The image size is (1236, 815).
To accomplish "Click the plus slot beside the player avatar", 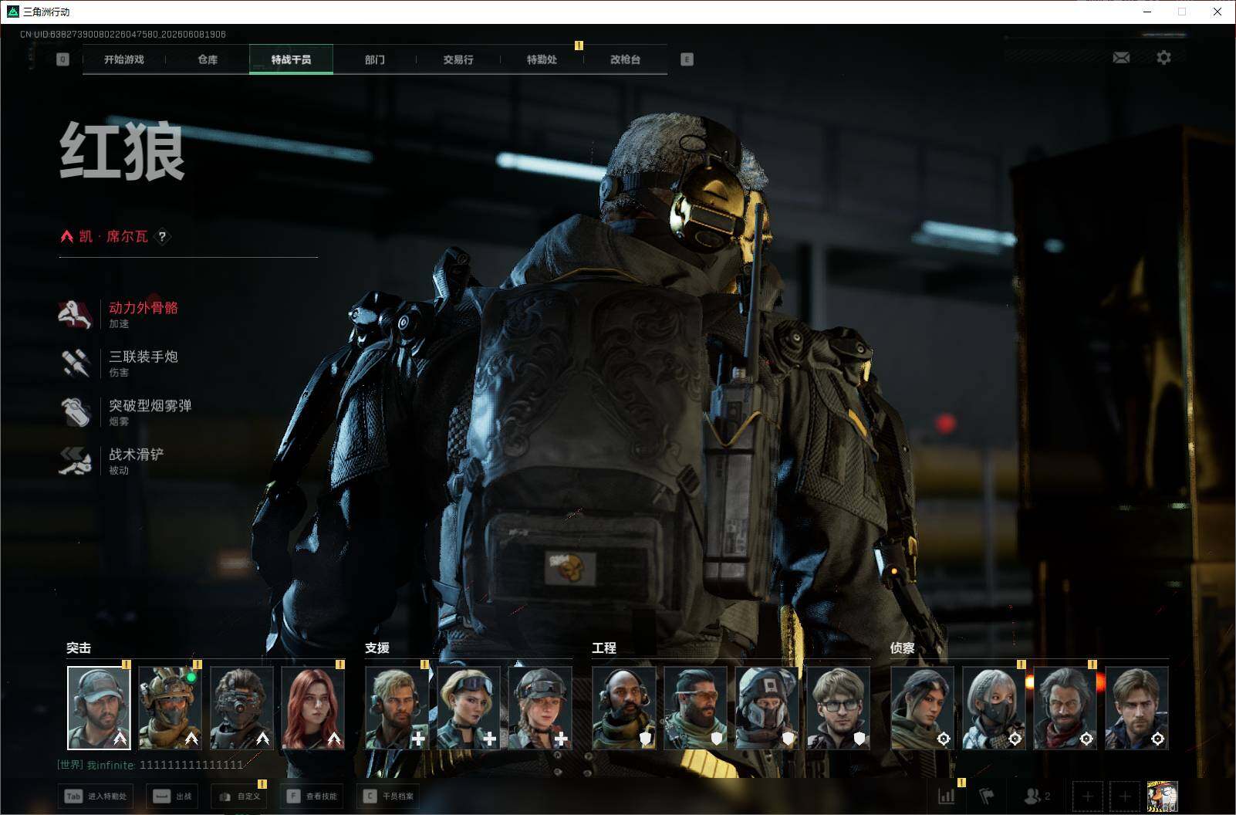I will (x=1124, y=796).
